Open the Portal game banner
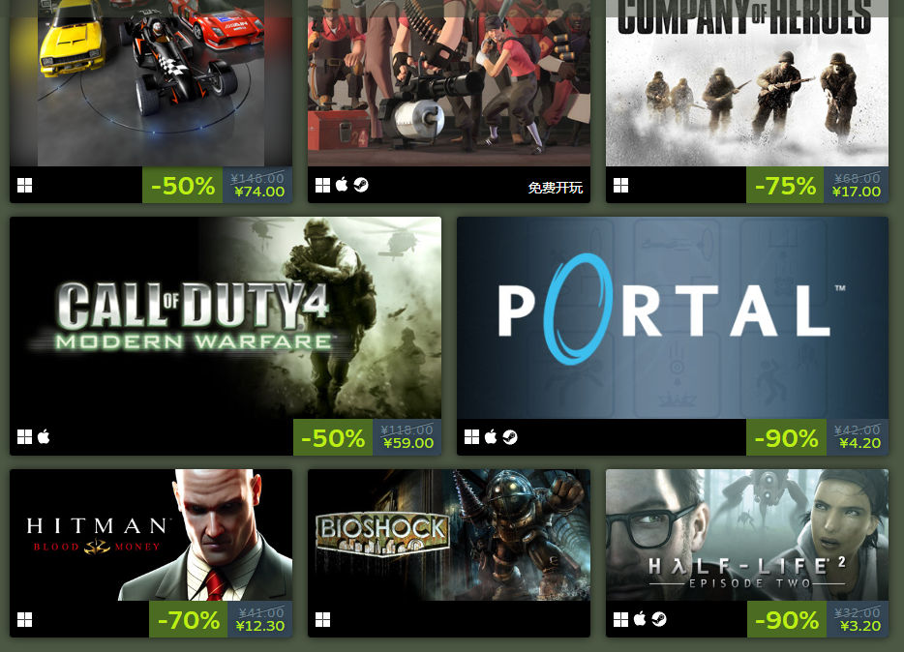 [673, 318]
